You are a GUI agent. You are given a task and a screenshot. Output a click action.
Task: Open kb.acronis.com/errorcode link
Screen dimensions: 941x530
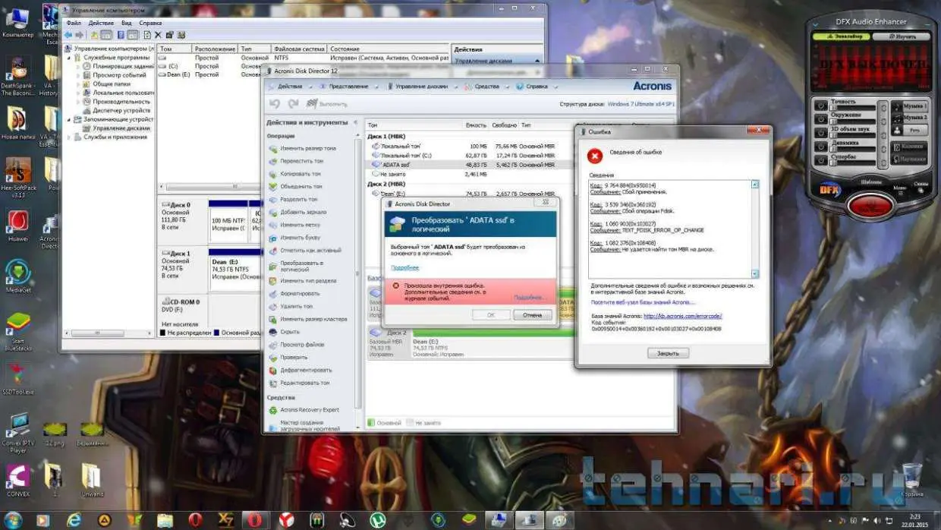pyautogui.click(x=682, y=317)
